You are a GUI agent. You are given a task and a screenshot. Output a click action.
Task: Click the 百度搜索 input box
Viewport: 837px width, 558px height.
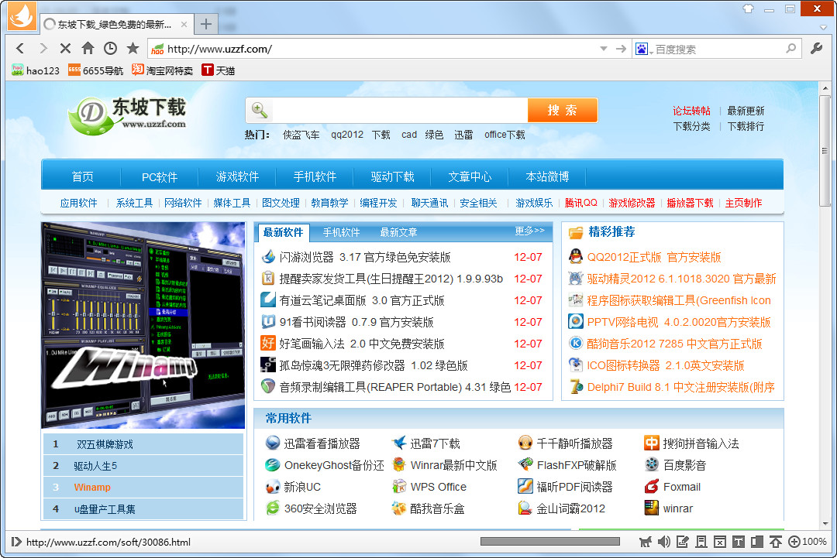coord(718,49)
